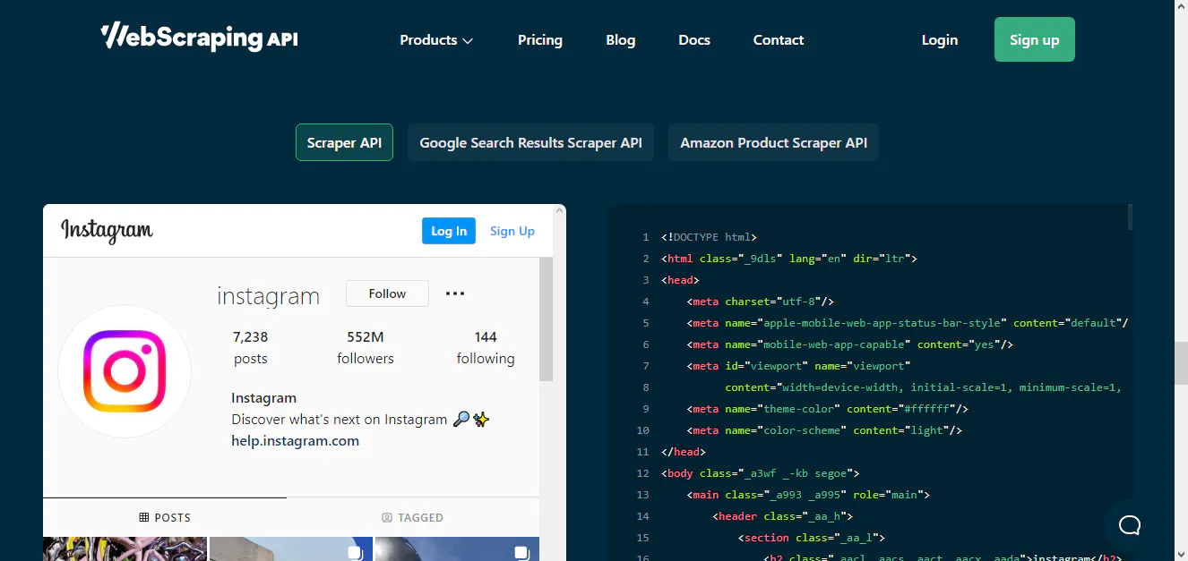The height and width of the screenshot is (561, 1188).
Task: Switch to Google Search Results Scraper API tab
Action: [x=530, y=142]
